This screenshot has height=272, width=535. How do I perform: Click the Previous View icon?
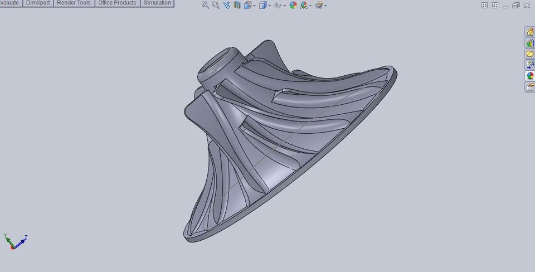tap(227, 5)
